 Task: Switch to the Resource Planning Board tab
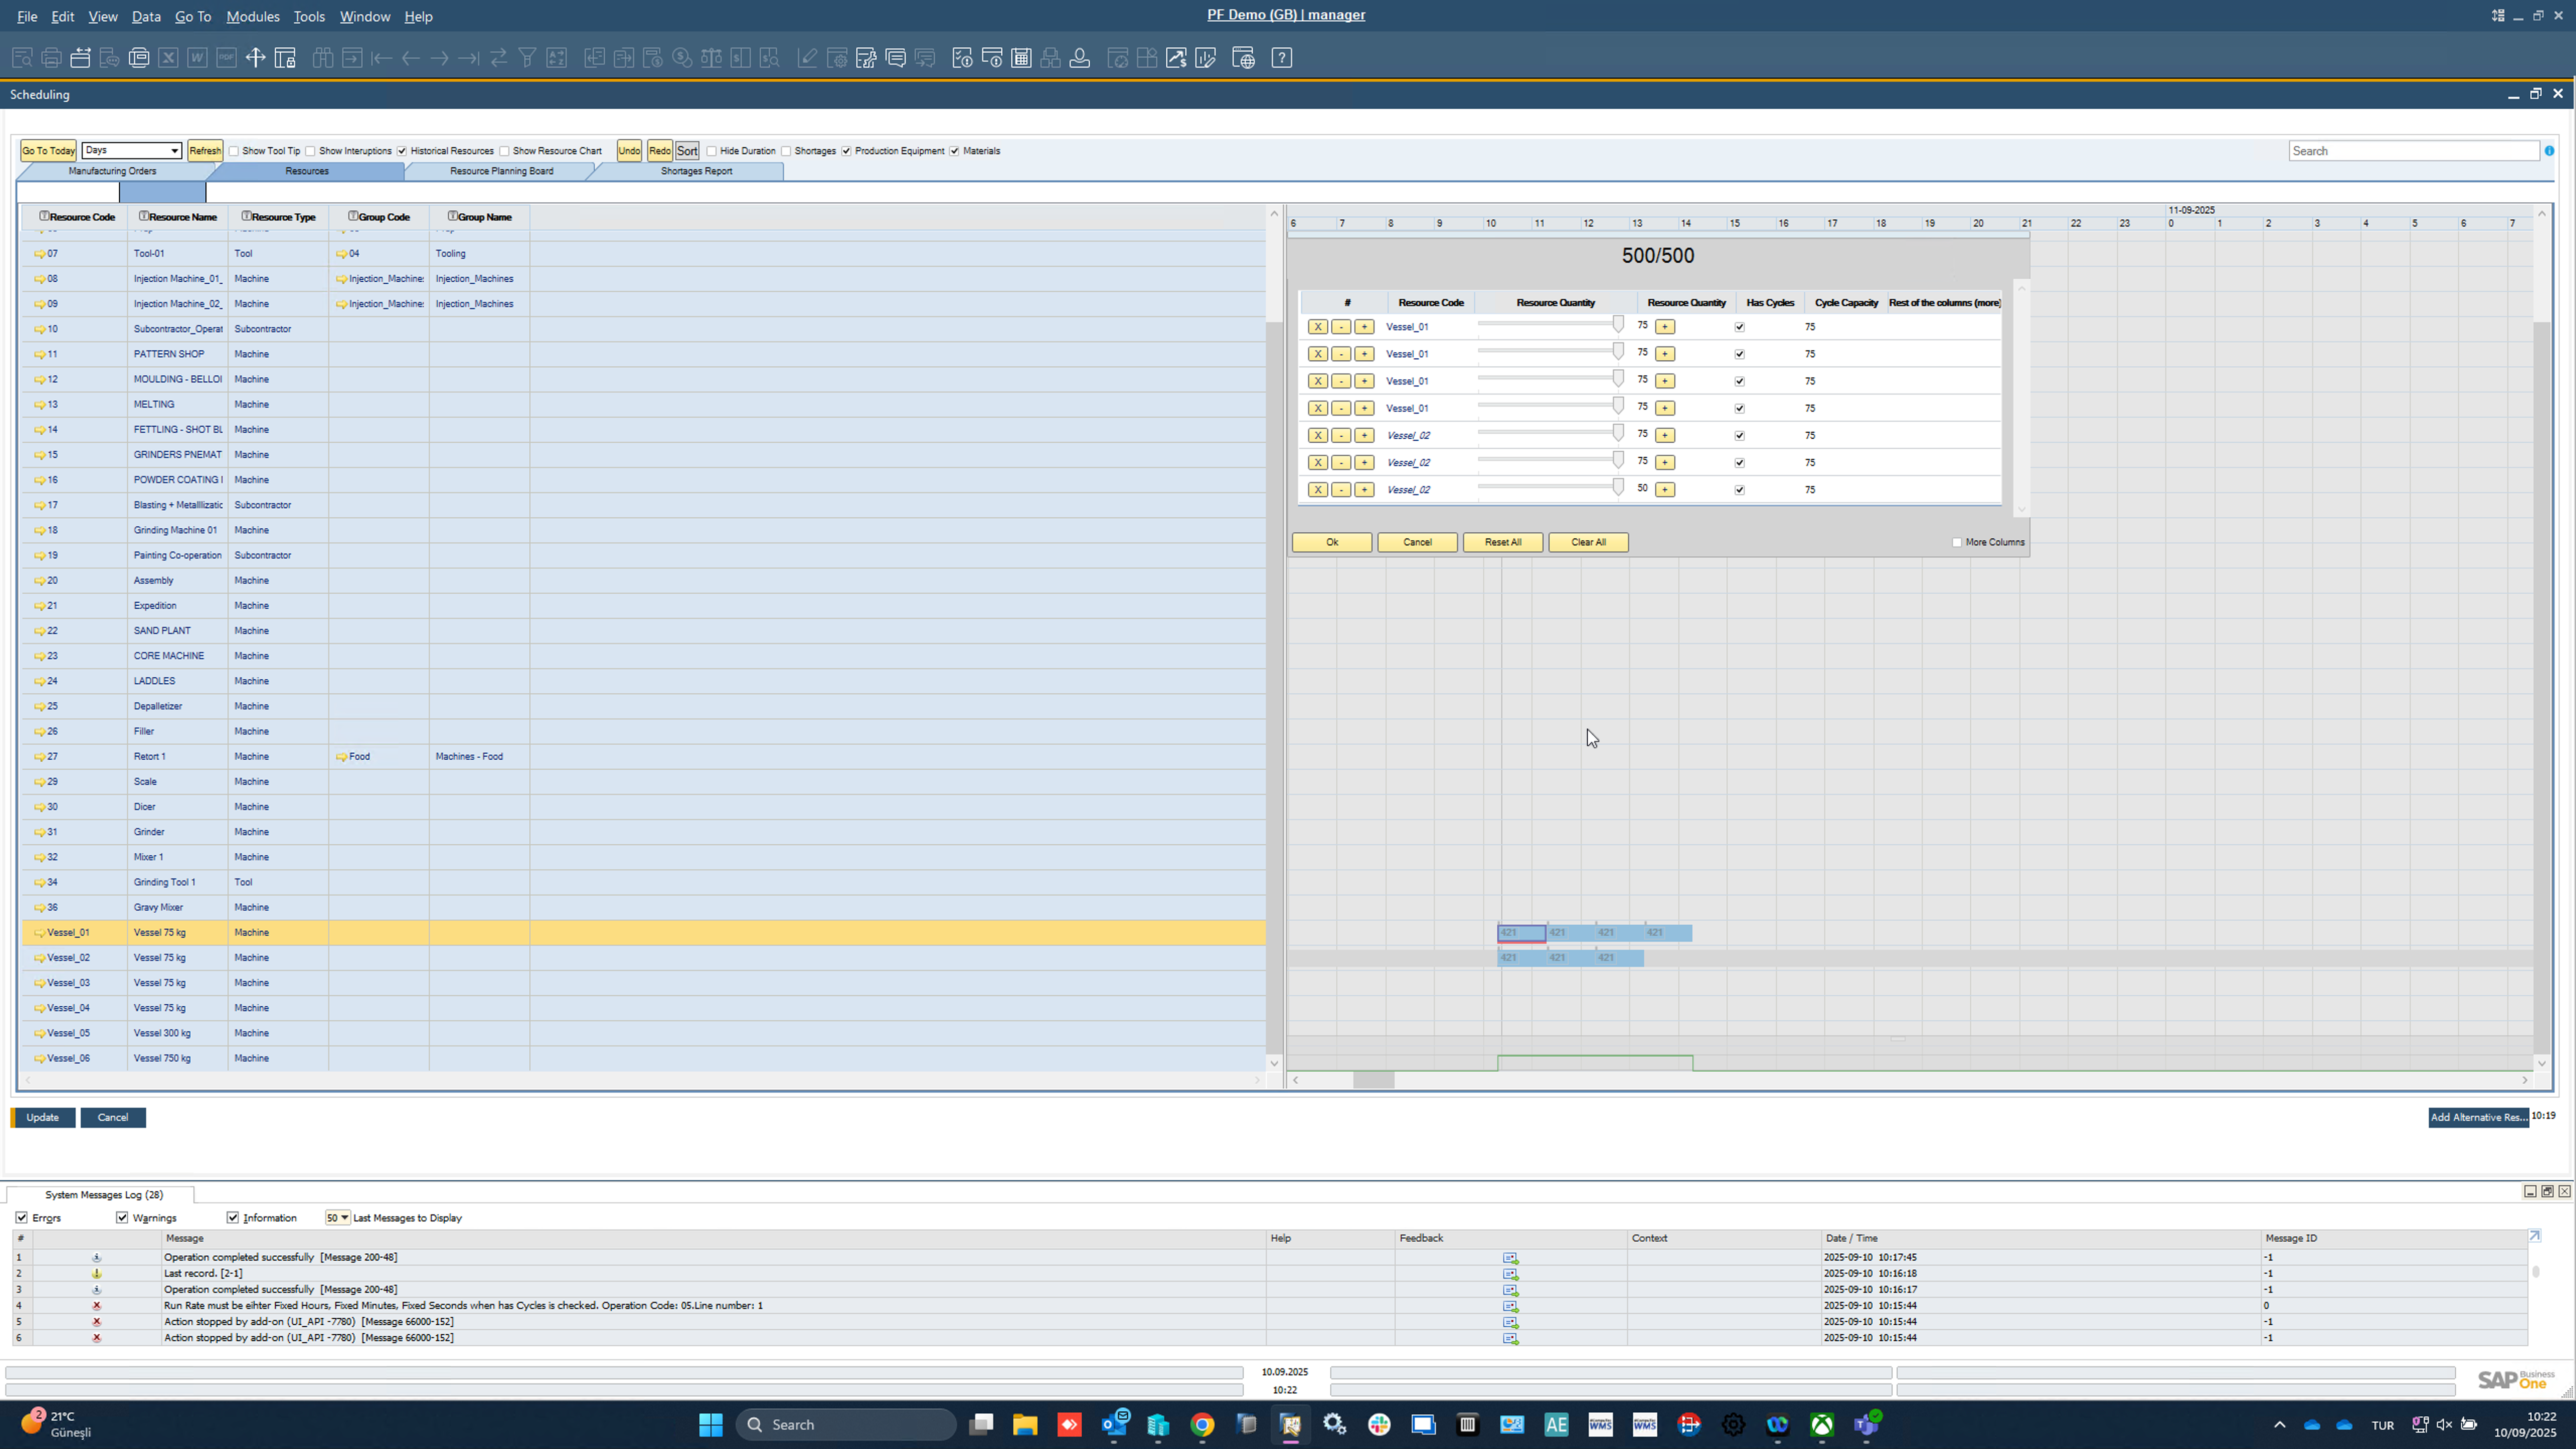click(x=501, y=171)
